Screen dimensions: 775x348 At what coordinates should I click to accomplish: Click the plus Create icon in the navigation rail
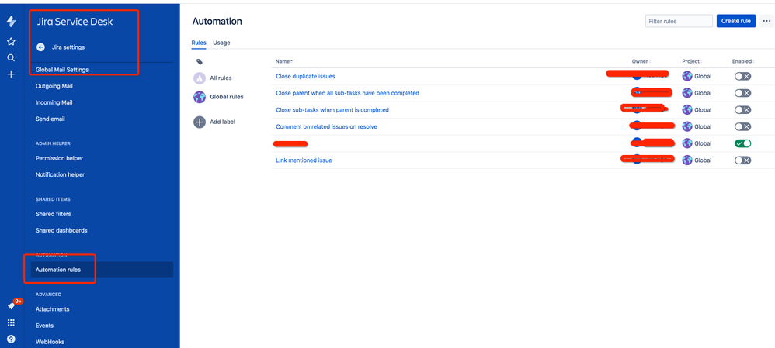click(x=11, y=74)
